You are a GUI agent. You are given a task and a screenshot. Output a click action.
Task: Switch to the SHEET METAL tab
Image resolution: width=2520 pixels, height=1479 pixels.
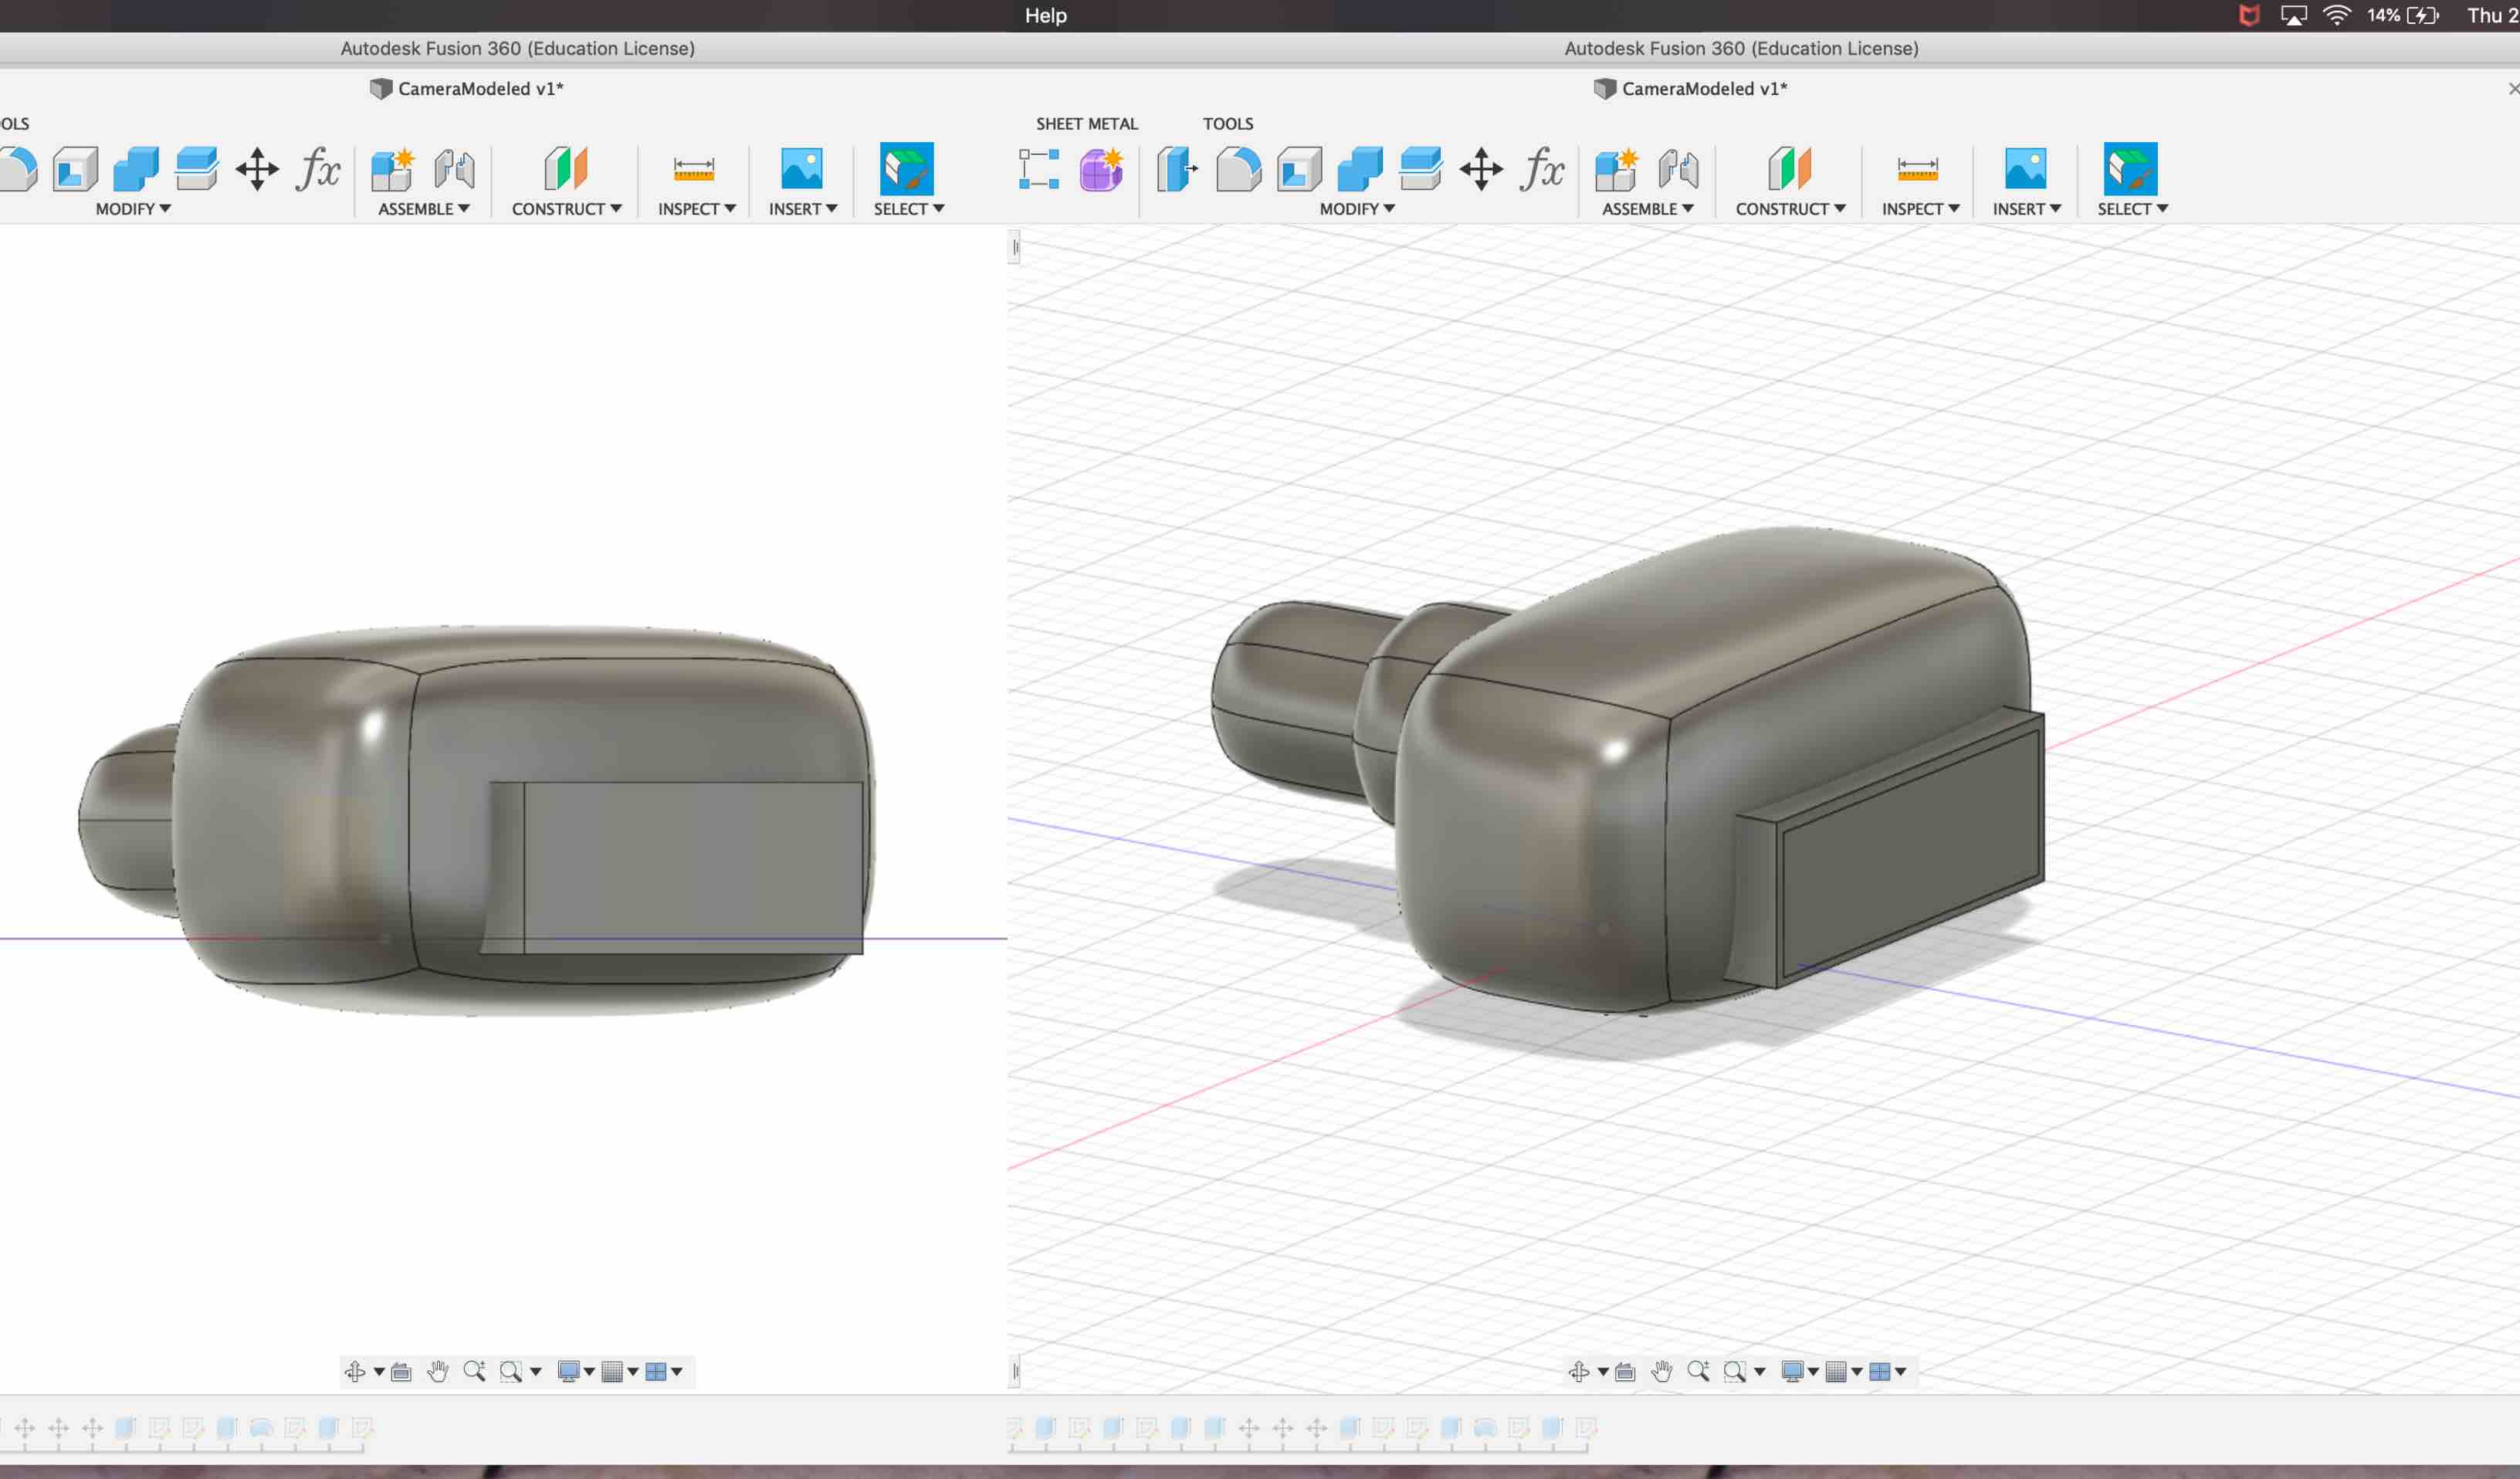pyautogui.click(x=1087, y=124)
